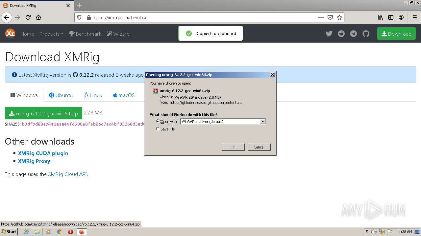Switch to Firefox taskbar button
The image size is (421, 236).
[82, 232]
